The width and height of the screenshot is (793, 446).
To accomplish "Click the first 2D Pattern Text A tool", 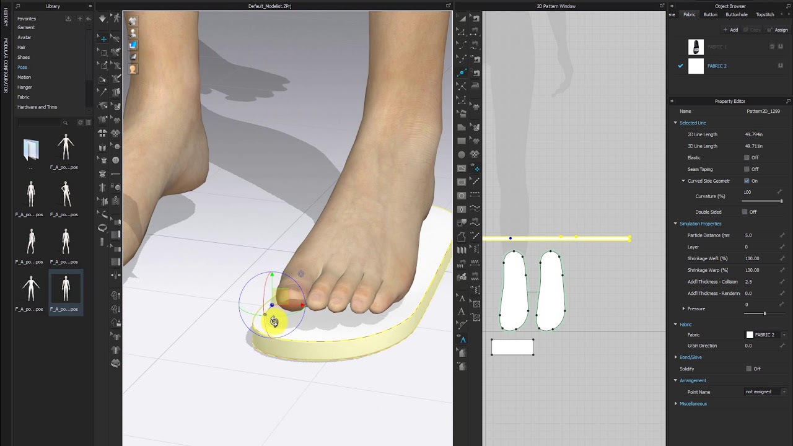I will pos(462,298).
